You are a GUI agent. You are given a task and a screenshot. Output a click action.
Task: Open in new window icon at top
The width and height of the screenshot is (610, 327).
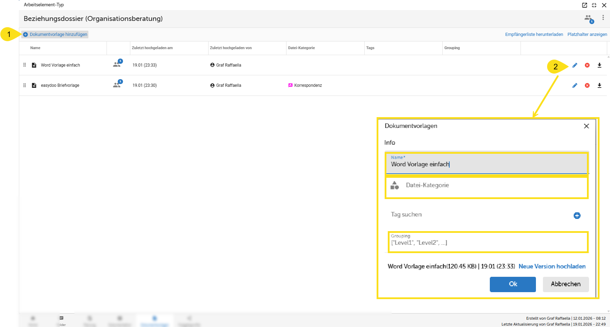pyautogui.click(x=584, y=5)
